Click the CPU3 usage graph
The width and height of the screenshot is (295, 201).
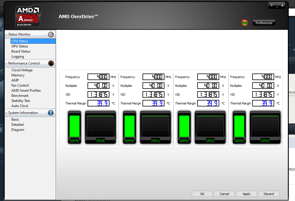tap(265, 126)
